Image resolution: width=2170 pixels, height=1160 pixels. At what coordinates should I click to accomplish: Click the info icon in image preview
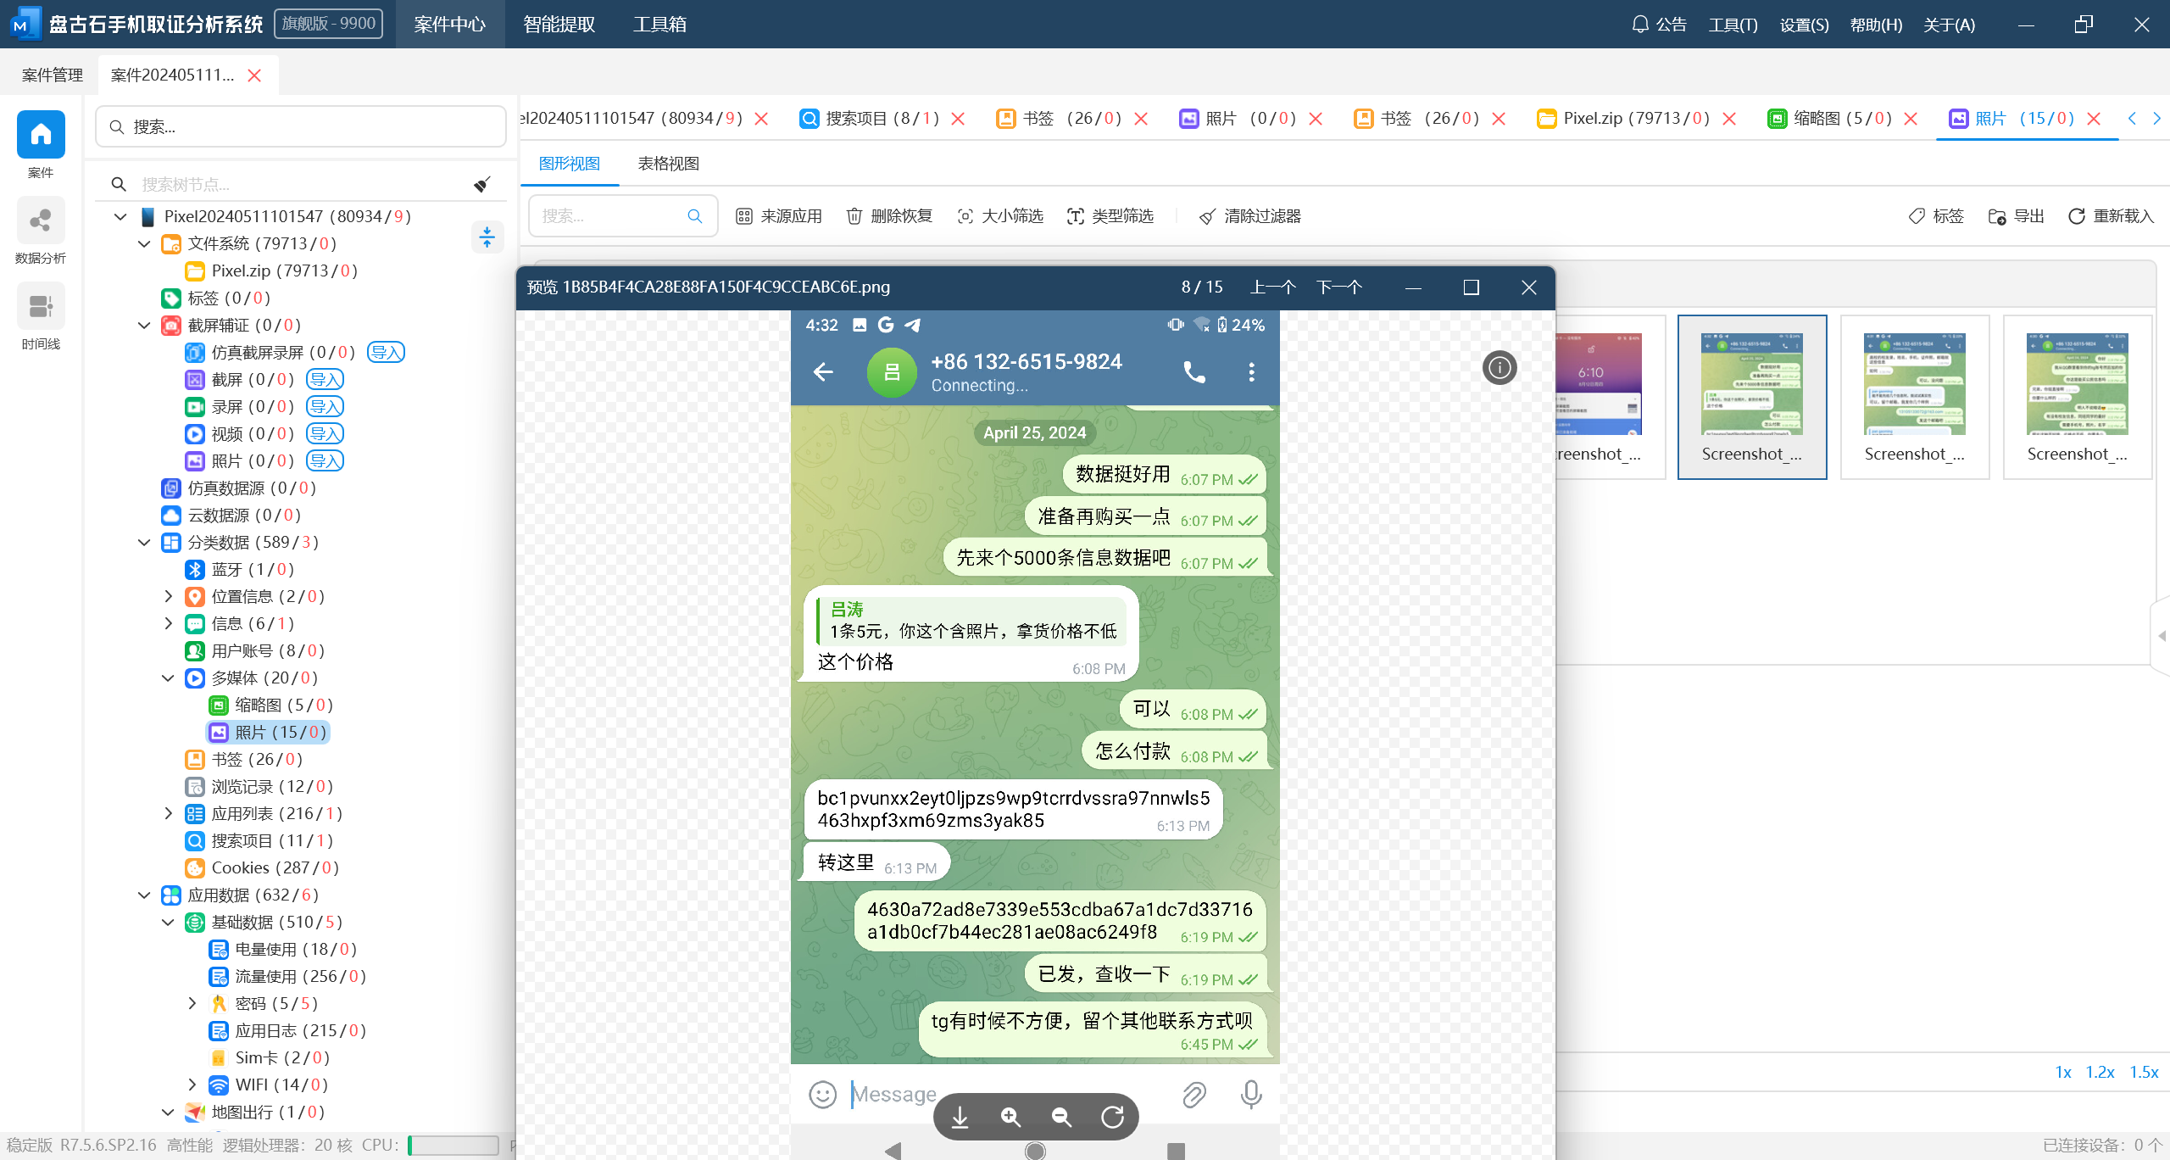tap(1500, 368)
